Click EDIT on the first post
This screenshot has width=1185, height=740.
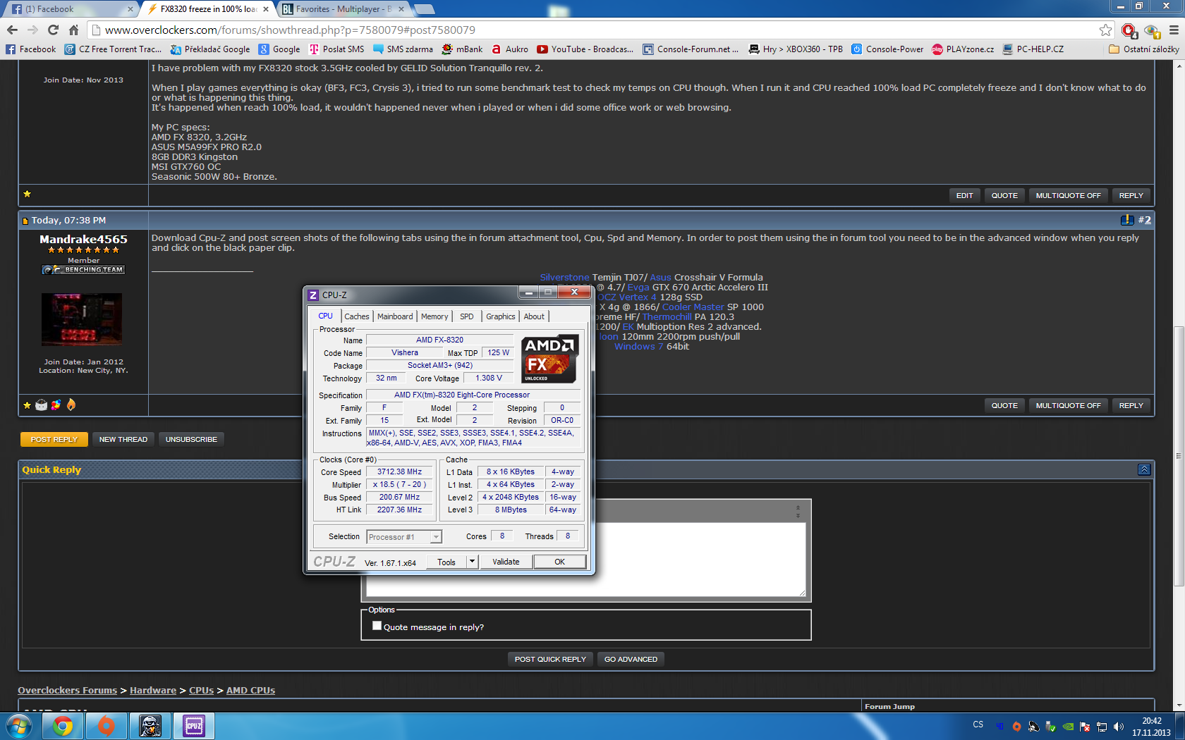[964, 195]
